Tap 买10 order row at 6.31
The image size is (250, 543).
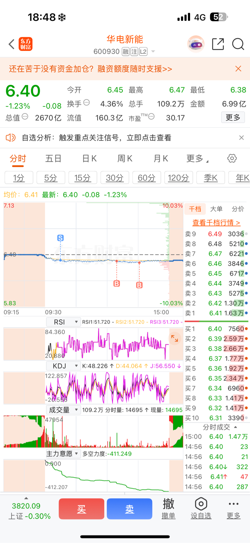pos(216,418)
